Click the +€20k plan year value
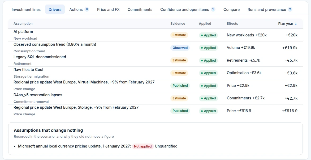Image resolution: width=311 pixels, height=160 pixels. pos(292,35)
